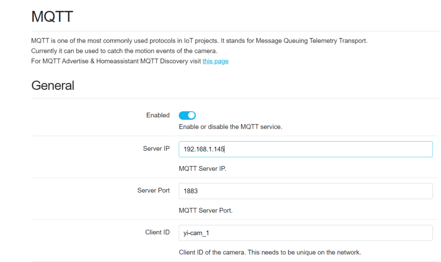The image size is (441, 262).
Task: Click the motion events description line
Action: click(124, 51)
